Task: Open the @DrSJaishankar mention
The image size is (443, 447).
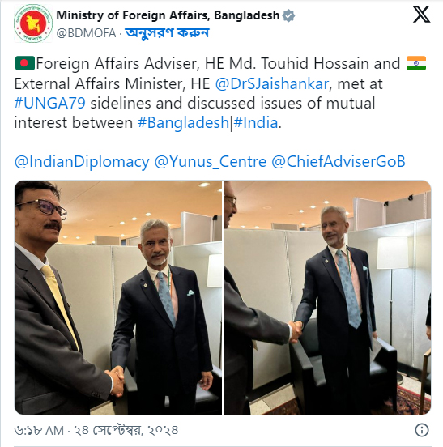Action: (272, 84)
